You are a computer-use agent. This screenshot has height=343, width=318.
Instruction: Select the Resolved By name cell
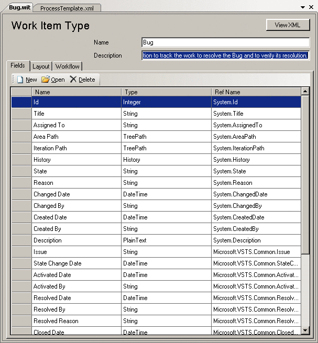pyautogui.click(x=76, y=309)
